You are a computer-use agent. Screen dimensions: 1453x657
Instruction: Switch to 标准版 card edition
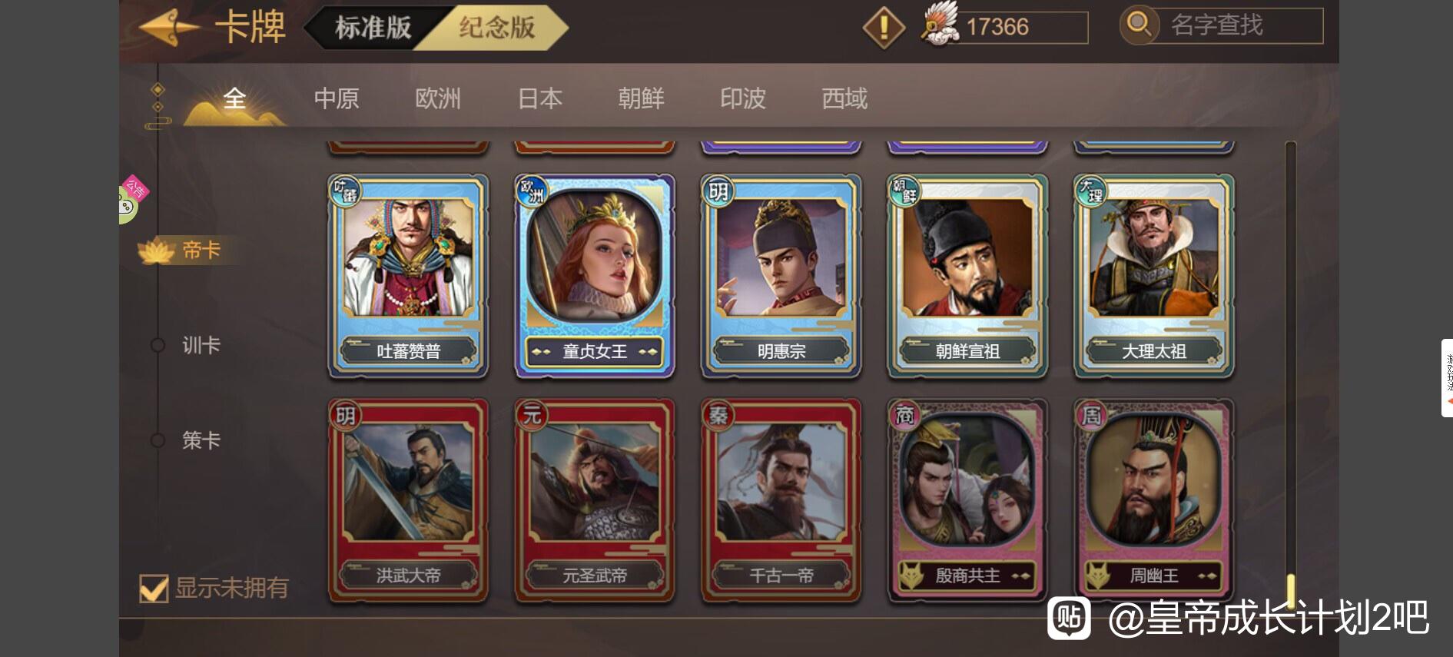click(x=373, y=28)
